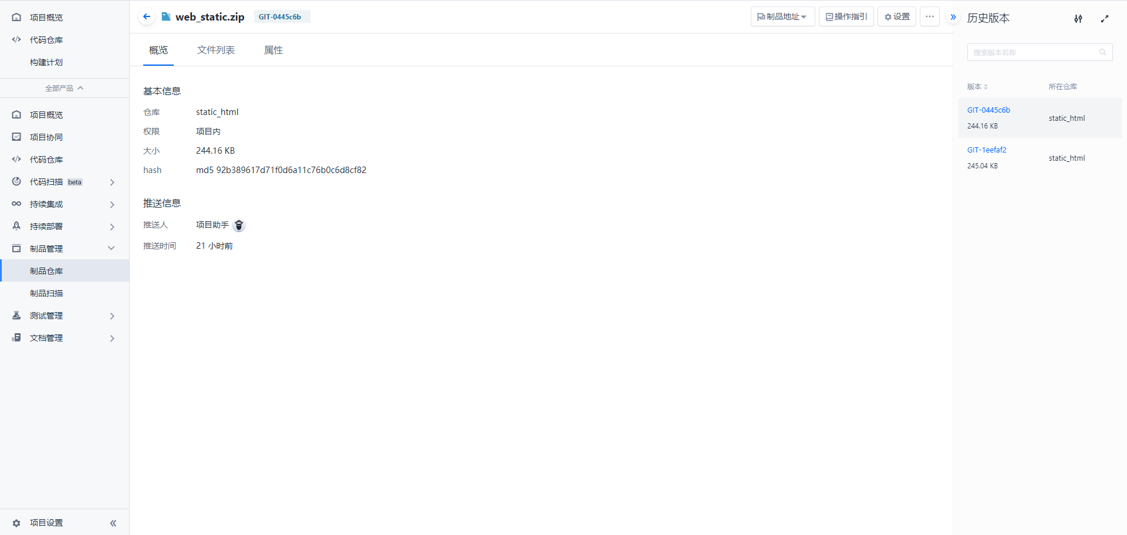Open the 制品地址 dropdown
Screen dimensions: 1127x535
point(782,16)
